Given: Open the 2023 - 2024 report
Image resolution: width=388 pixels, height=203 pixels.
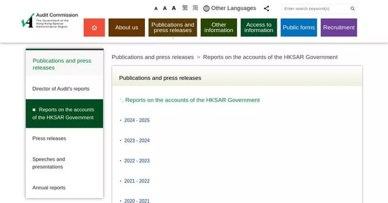Looking at the screenshot, I should pyautogui.click(x=137, y=141).
